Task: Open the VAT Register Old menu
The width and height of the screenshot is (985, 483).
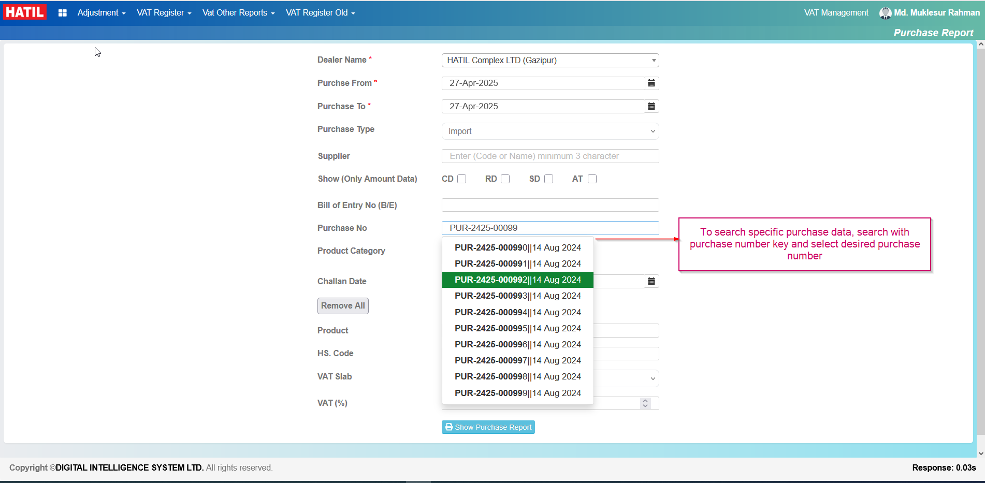Action: click(x=321, y=13)
